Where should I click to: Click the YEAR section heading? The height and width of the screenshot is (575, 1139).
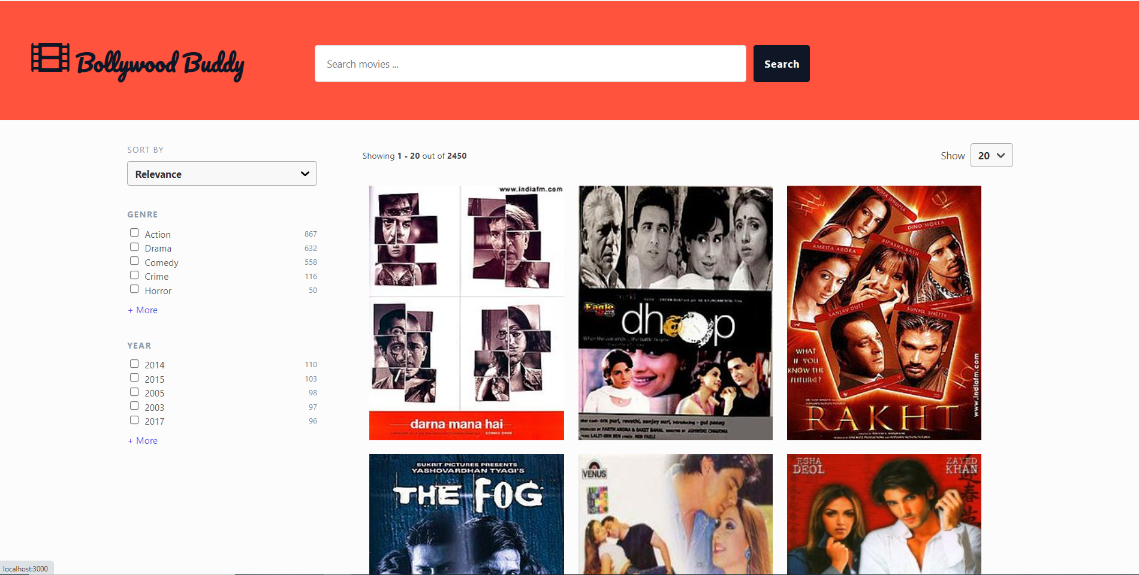pos(139,346)
